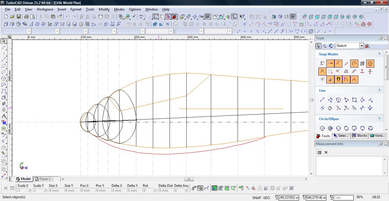Choose the Rectangle tool in Line section

pyautogui.click(x=354, y=100)
